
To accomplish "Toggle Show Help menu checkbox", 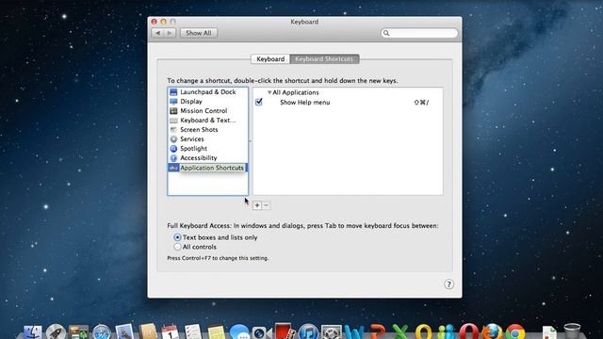I will coord(259,102).
